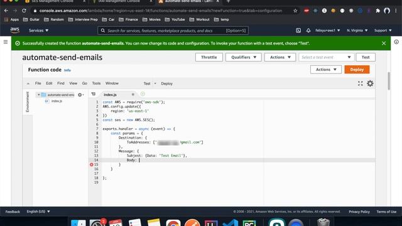Screen dimensions: 402x226
Task: Open the Find menu in editor
Action: [61, 83]
